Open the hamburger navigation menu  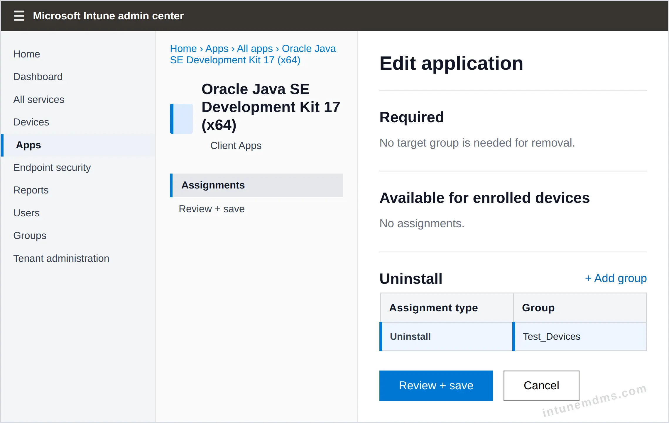pyautogui.click(x=19, y=16)
